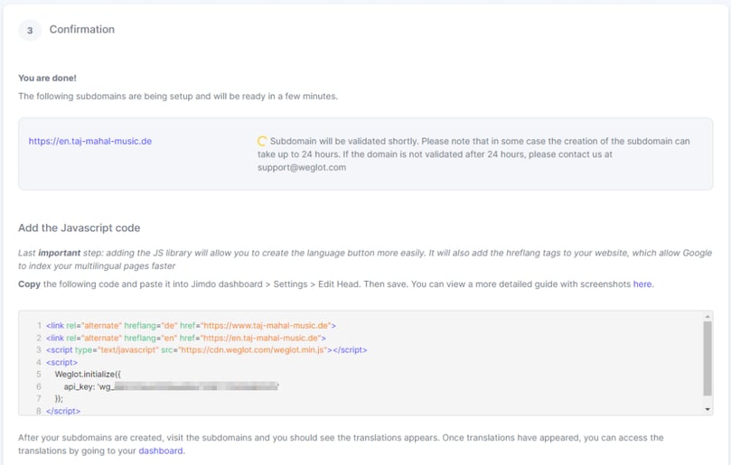Click the "You are done!" message
The image size is (731, 465).
(x=47, y=78)
